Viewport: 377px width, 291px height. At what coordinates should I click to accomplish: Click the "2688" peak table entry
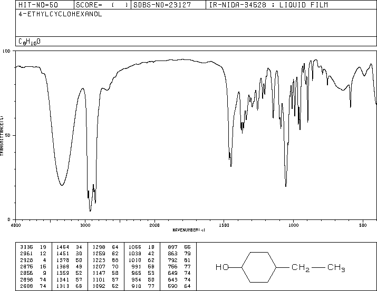point(26,286)
